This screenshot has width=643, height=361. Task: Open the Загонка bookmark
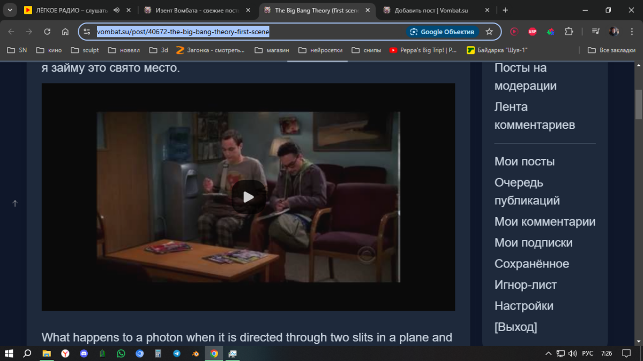[210, 50]
